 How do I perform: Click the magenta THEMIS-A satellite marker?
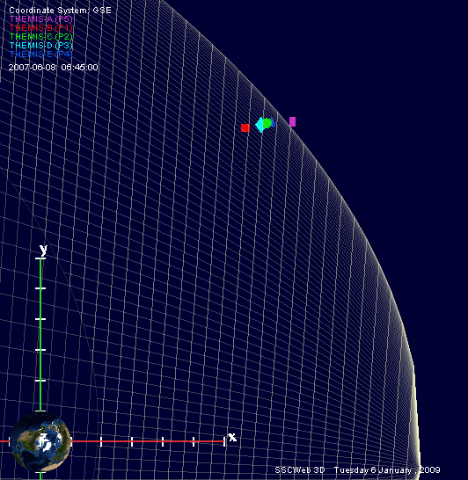tap(292, 121)
